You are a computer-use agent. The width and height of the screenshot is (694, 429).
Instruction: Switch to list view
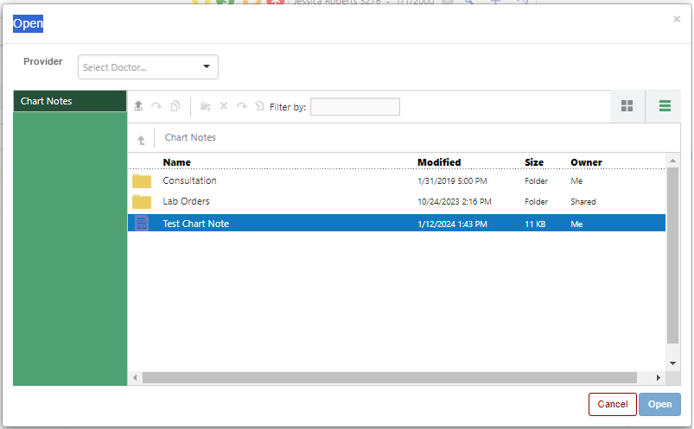(665, 106)
